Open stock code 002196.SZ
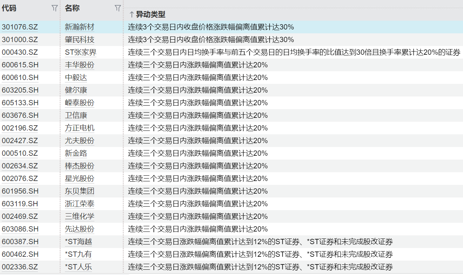The width and height of the screenshot is (463, 275). (x=20, y=128)
